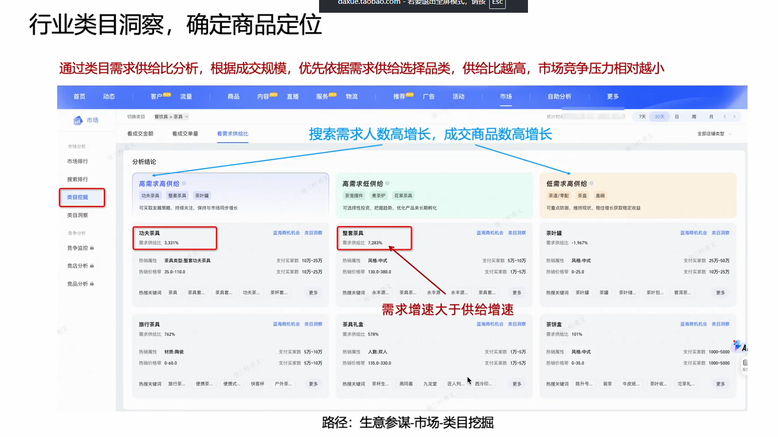Open 活动 in top navigation
This screenshot has height=437, width=778.
pyautogui.click(x=458, y=96)
